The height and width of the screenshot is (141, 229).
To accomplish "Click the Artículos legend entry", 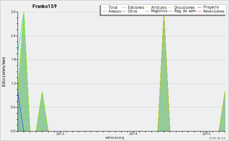I will click(156, 7).
